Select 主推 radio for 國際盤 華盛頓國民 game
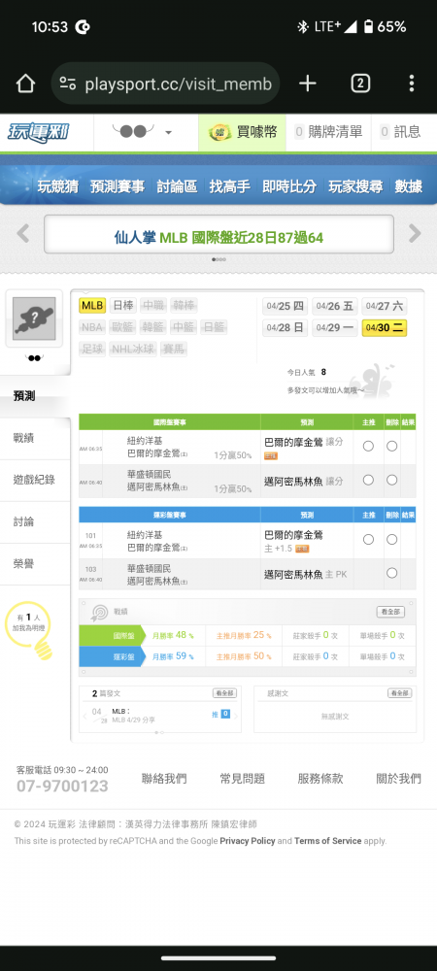Image resolution: width=437 pixels, height=971 pixels. (368, 480)
